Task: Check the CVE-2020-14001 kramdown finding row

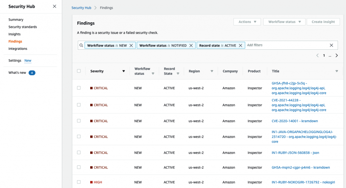Action: point(79,121)
